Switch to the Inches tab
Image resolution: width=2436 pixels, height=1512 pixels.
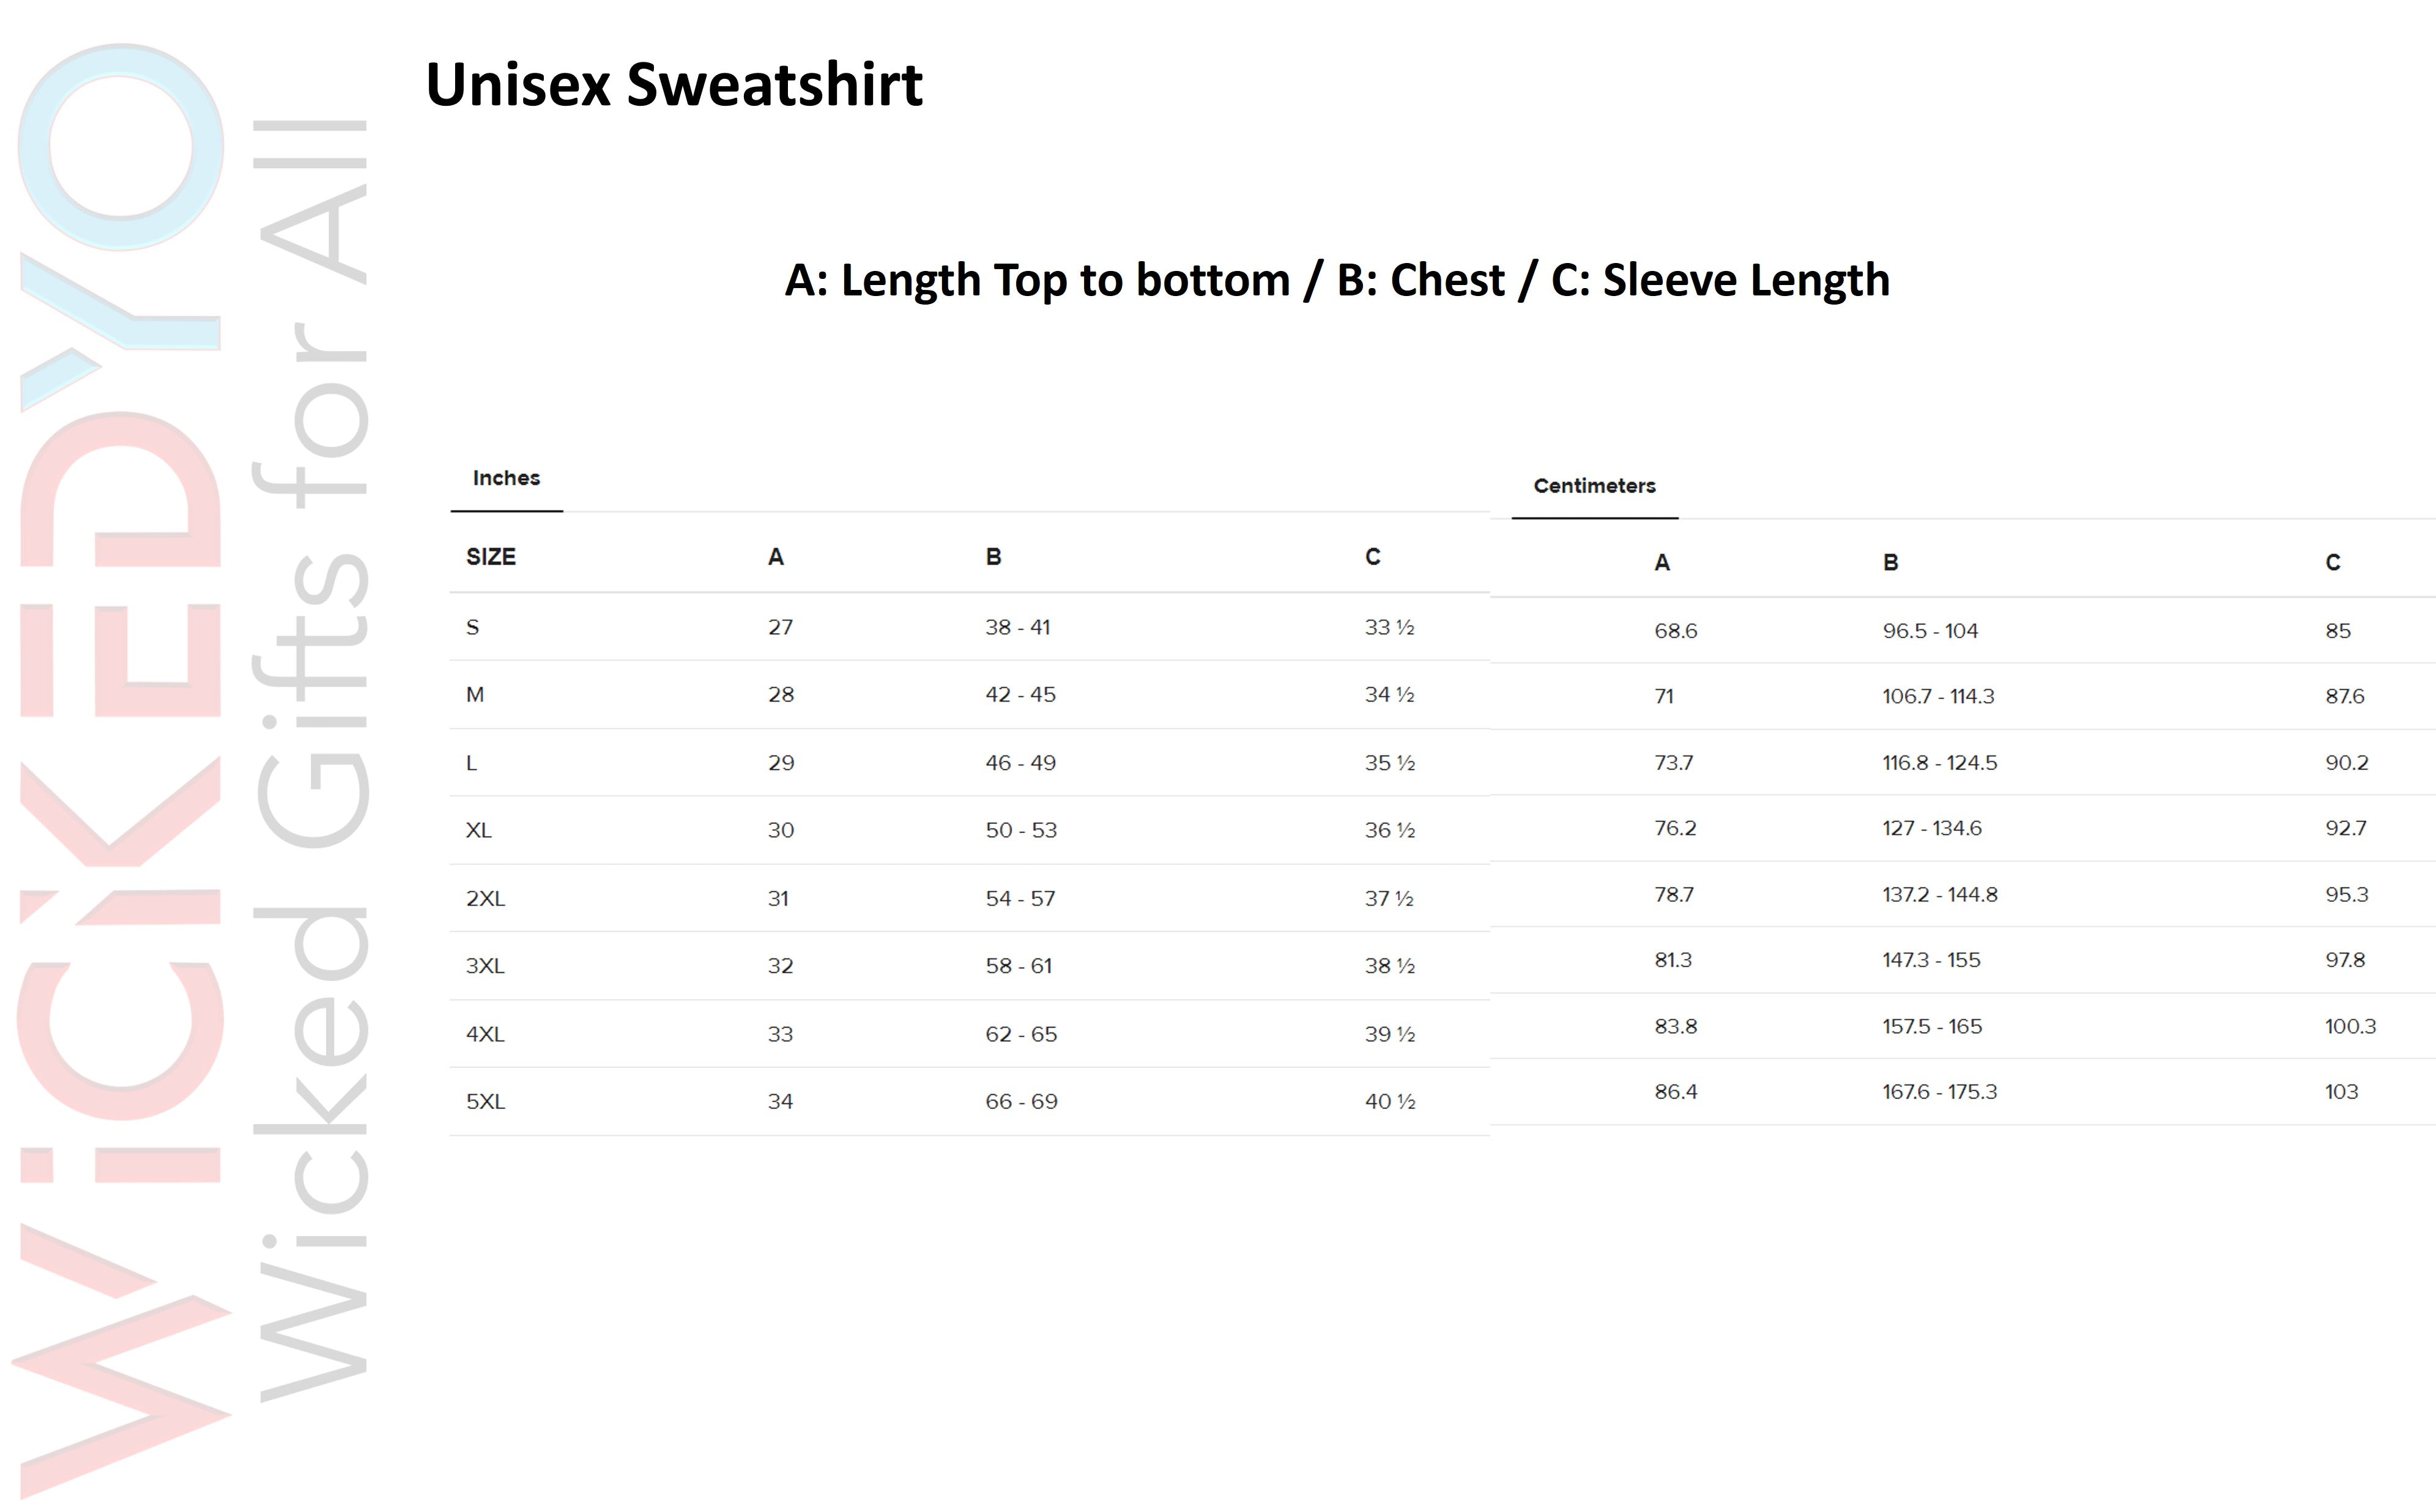click(506, 479)
